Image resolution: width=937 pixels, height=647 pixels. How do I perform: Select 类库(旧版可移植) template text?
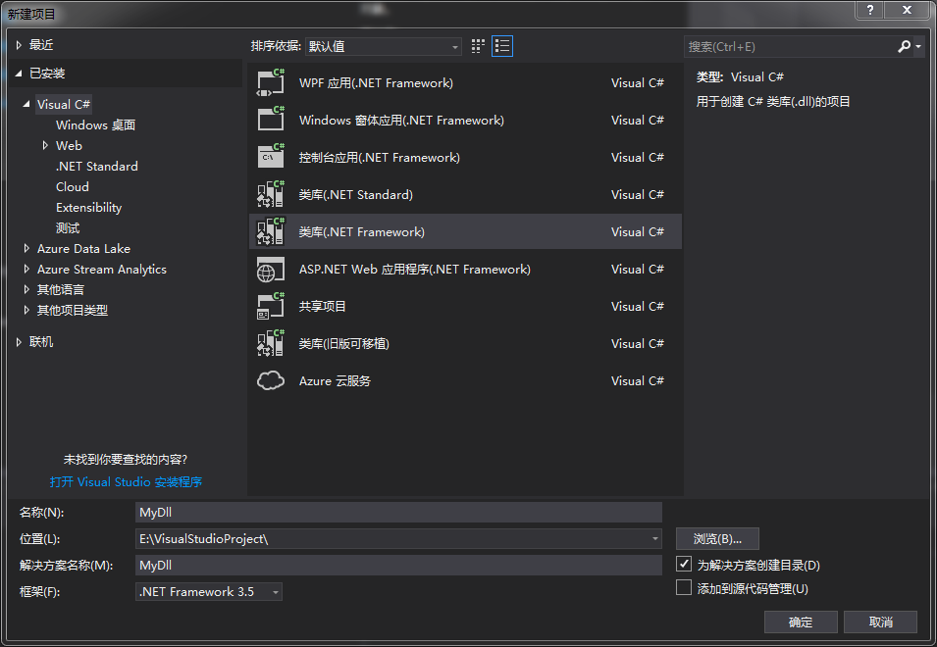pos(344,344)
